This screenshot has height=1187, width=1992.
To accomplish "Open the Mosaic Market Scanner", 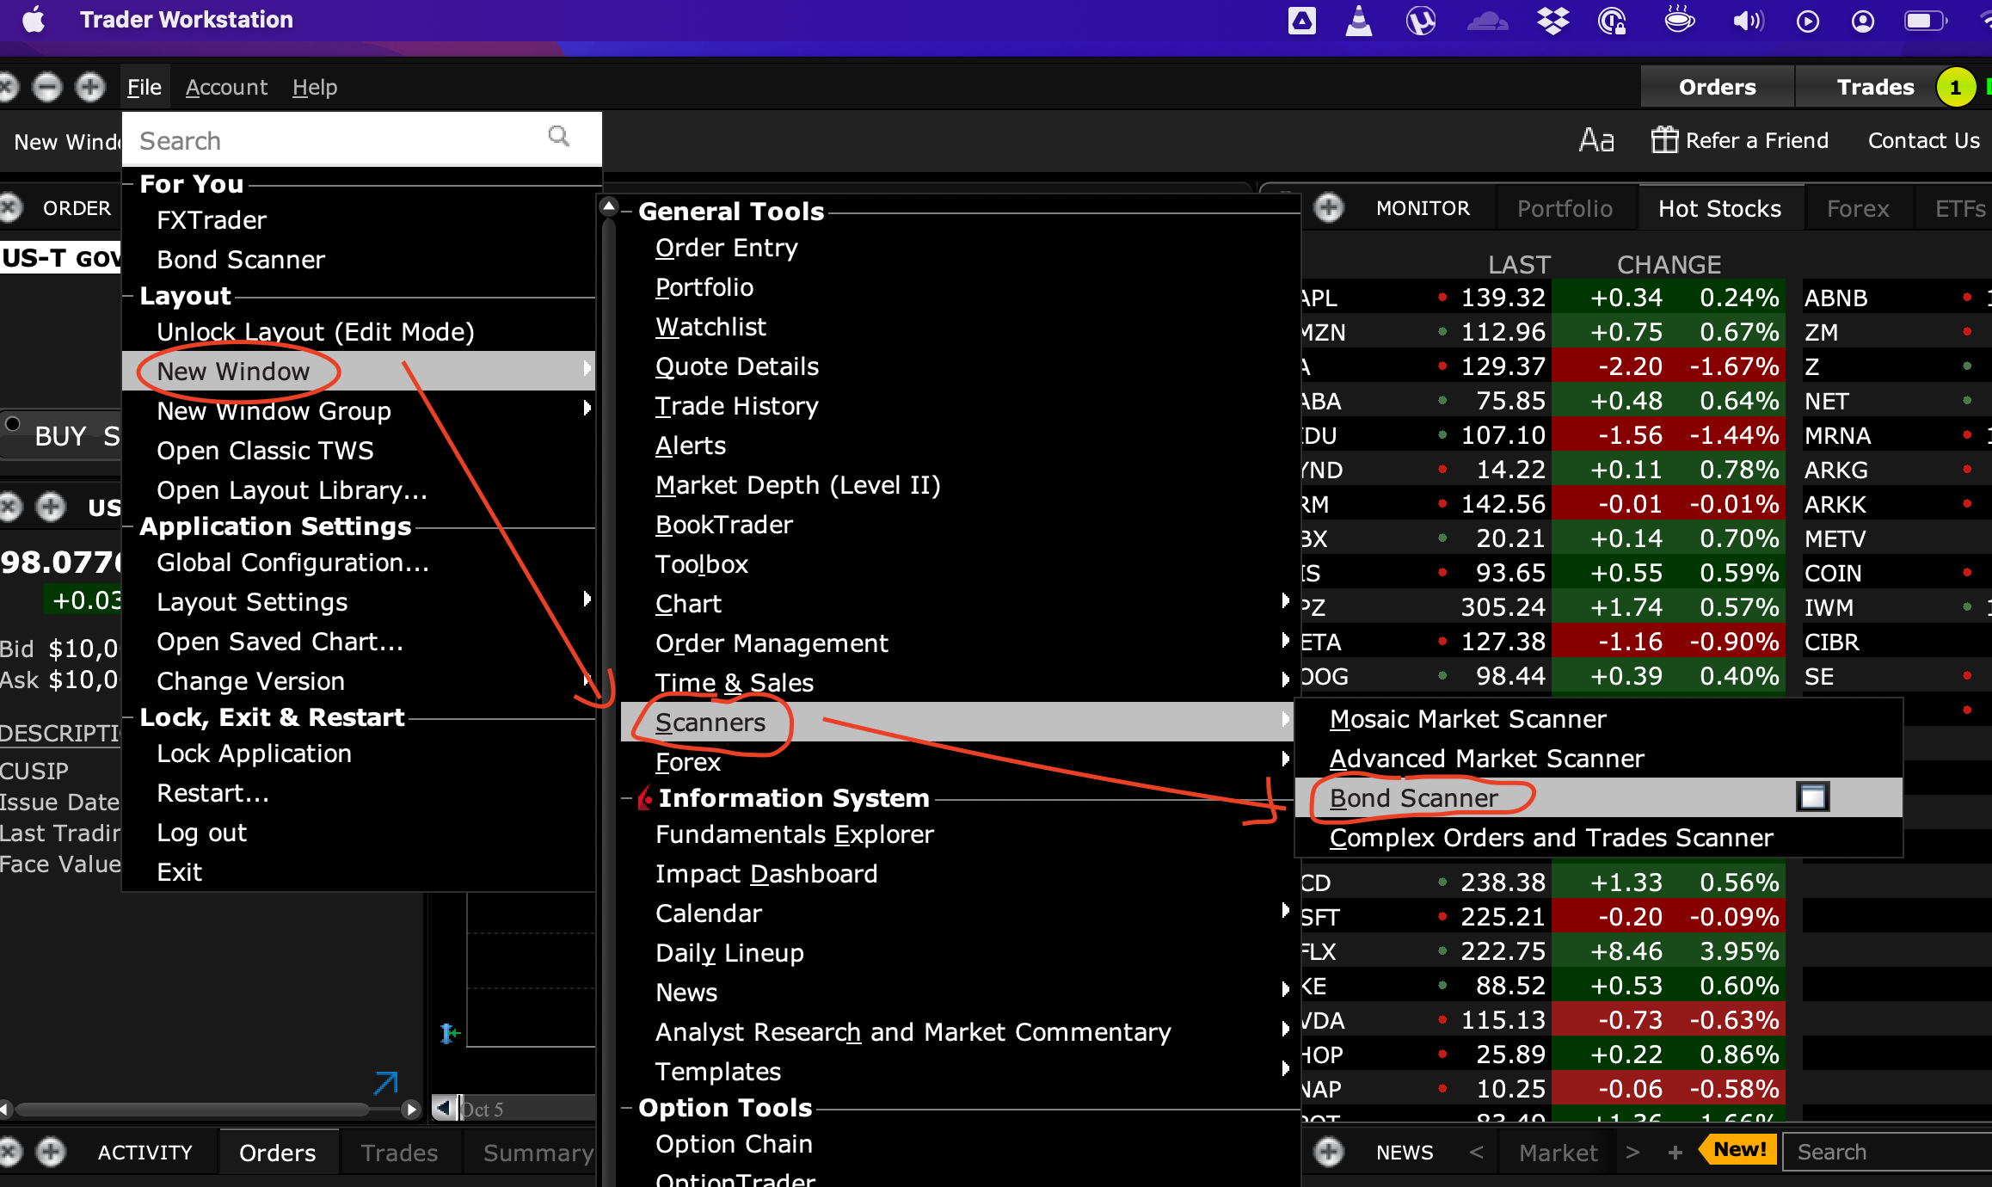I will pos(1465,719).
